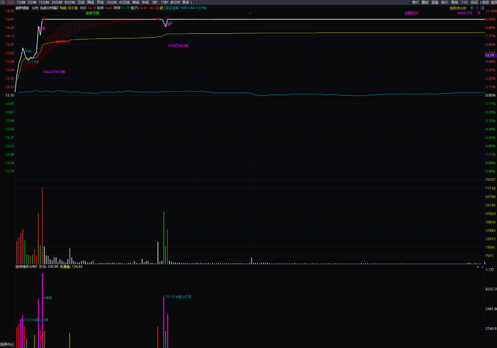Click the top-left window icon before 分时
Viewport: 497px width, 348px height.
pyautogui.click(x=3, y=2)
